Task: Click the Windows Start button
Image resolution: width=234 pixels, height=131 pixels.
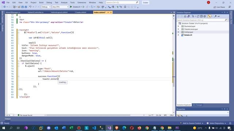Action: 3,128
